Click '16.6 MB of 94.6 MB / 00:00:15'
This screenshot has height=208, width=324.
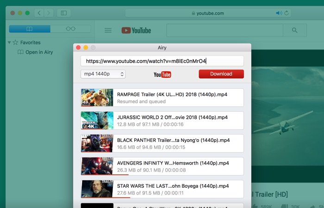pos(151,147)
